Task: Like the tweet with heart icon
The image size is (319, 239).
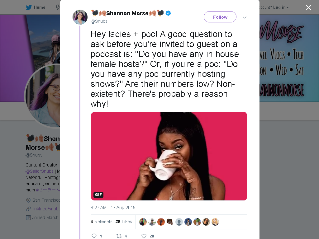Action: point(144,236)
